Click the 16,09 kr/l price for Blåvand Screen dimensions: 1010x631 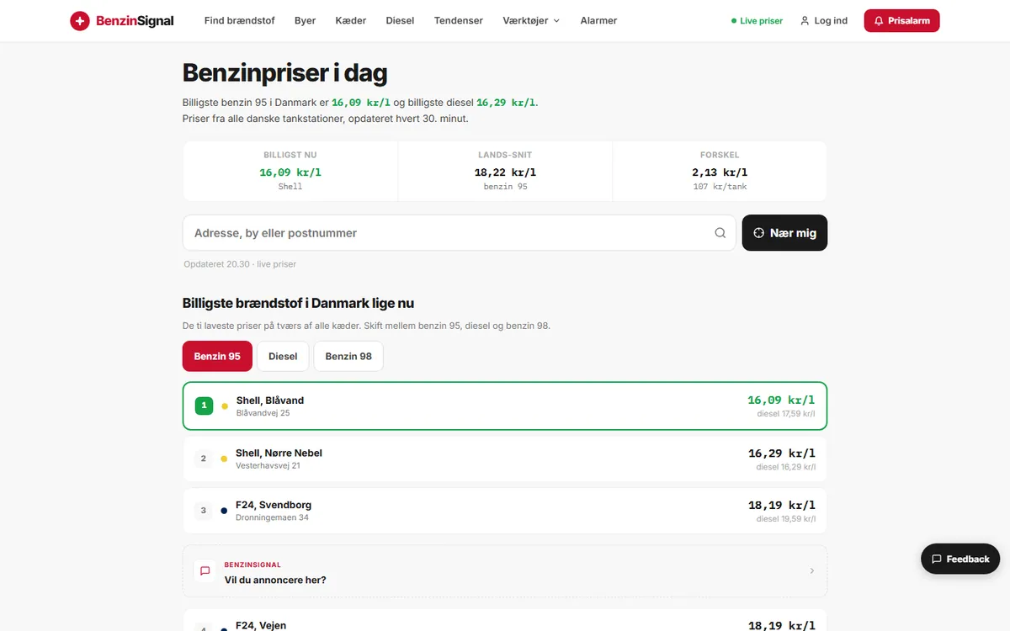click(x=781, y=400)
